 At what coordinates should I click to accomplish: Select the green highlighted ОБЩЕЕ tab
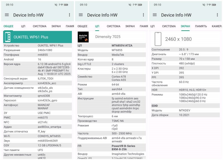[x=8, y=26]
